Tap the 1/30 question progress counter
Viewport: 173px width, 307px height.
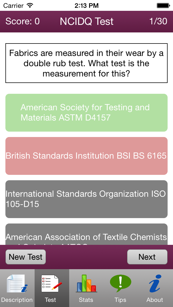pyautogui.click(x=158, y=21)
